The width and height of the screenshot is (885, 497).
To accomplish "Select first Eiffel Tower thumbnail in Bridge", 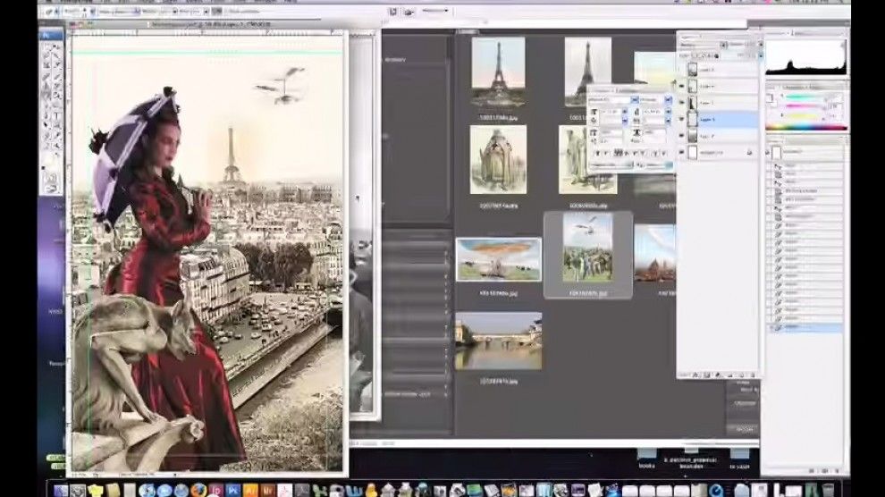I will tap(498, 72).
